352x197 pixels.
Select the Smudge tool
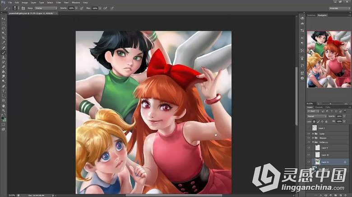(3, 76)
